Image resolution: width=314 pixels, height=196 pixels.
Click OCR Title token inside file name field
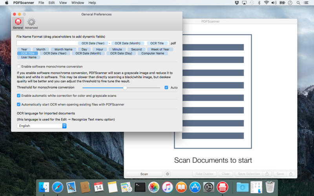click(x=157, y=43)
